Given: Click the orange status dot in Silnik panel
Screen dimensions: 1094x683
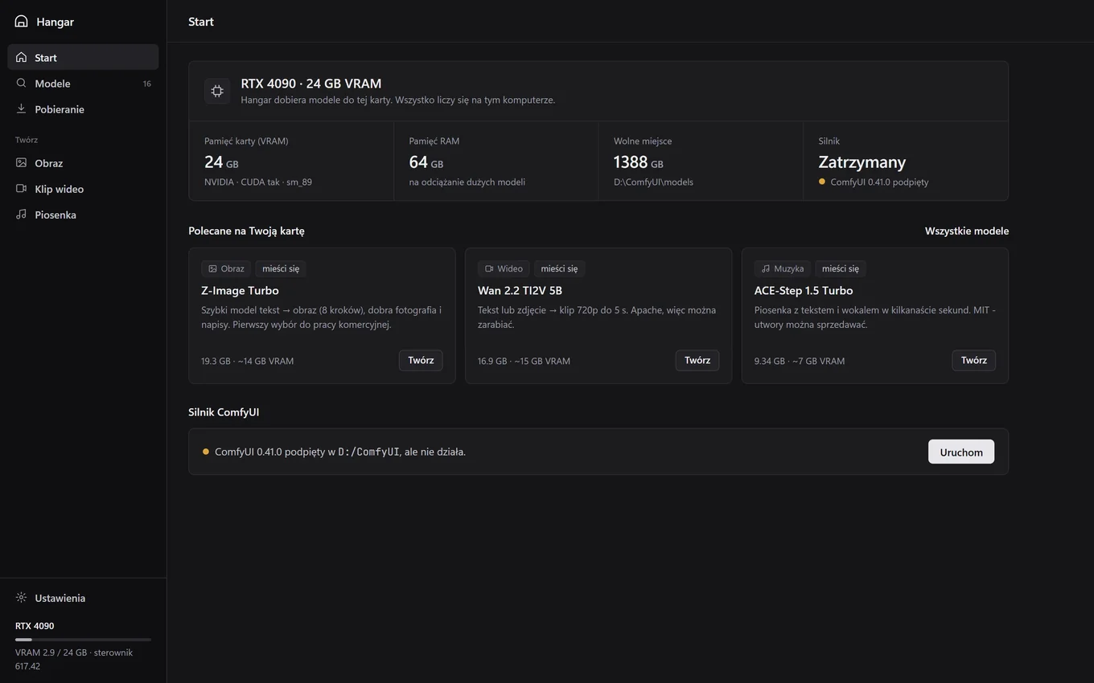Looking at the screenshot, I should [822, 182].
